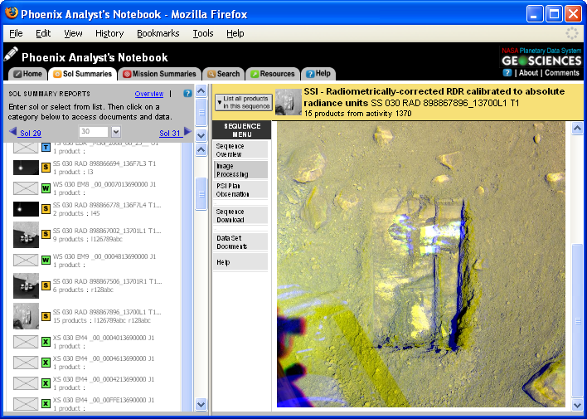Click the help icon left of About

[x=507, y=73]
